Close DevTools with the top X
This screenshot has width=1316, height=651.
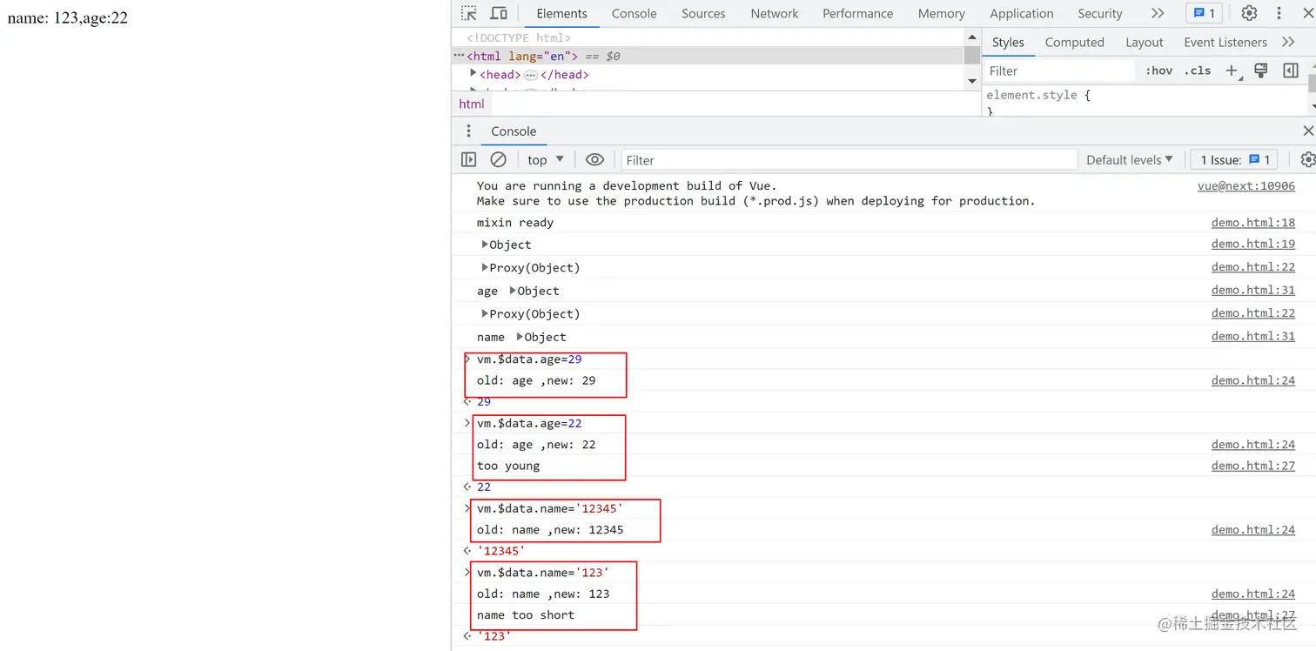tap(1307, 13)
